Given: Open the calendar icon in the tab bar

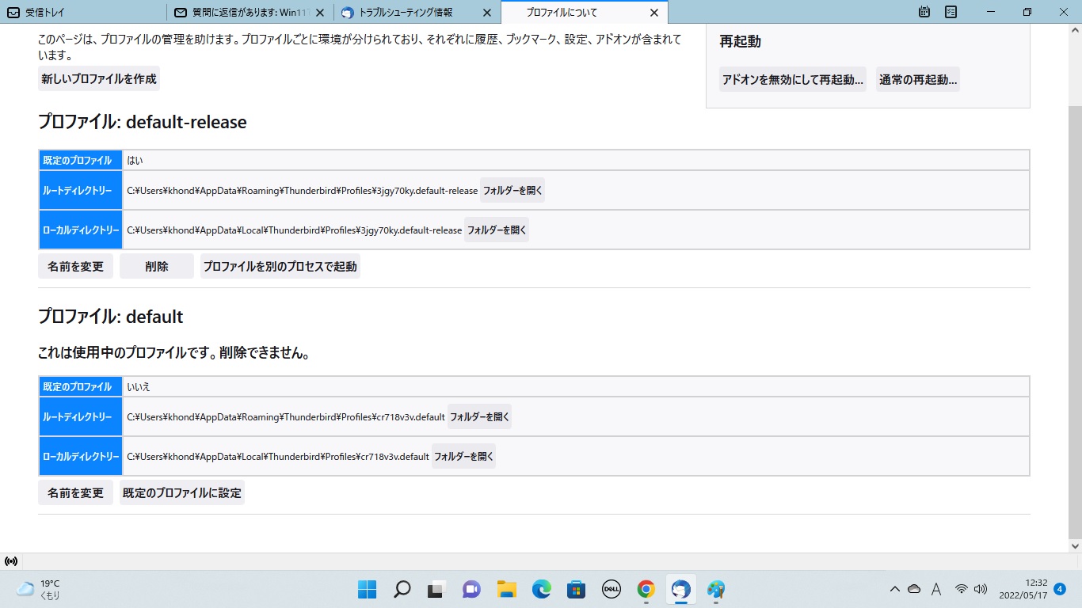Looking at the screenshot, I should (924, 12).
